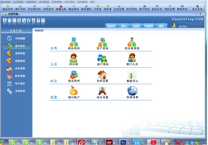
Task: Open the 客户类别 icon
Action: [102, 43]
